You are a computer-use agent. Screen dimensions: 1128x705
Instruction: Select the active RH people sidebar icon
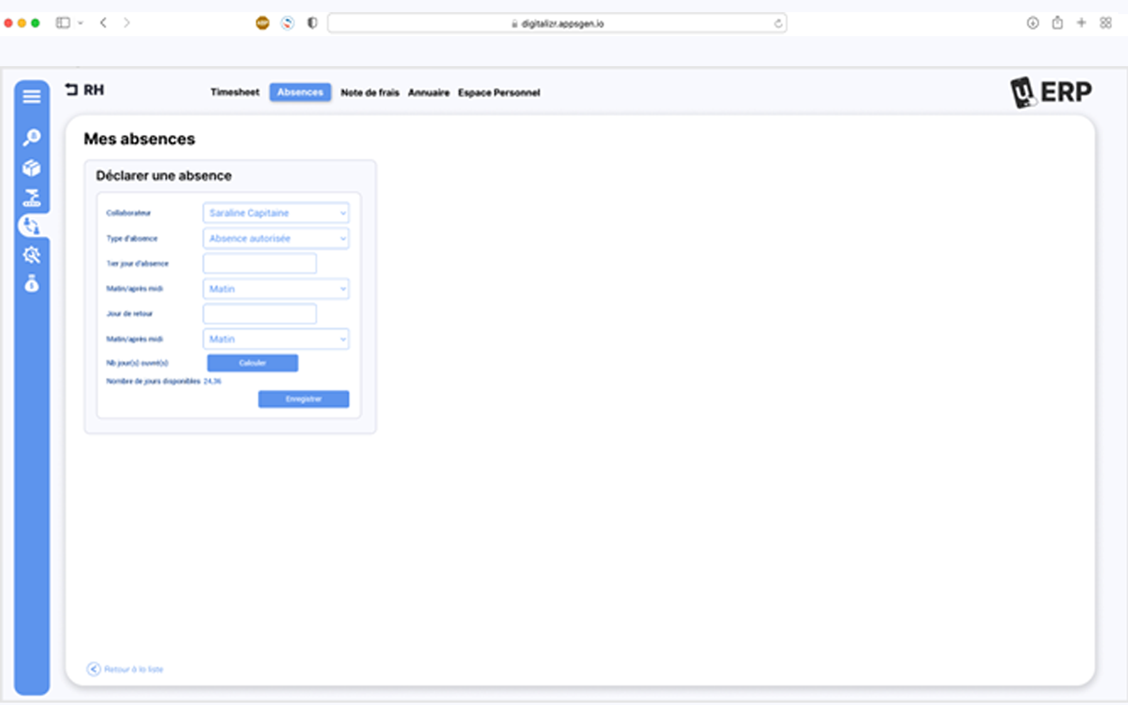pyautogui.click(x=32, y=226)
